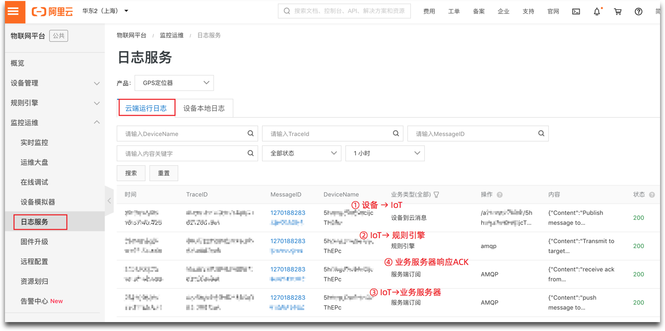Image resolution: width=665 pixels, height=331 pixels.
Task: Click the 物联网平台 breadcrumb link
Action: (x=132, y=35)
